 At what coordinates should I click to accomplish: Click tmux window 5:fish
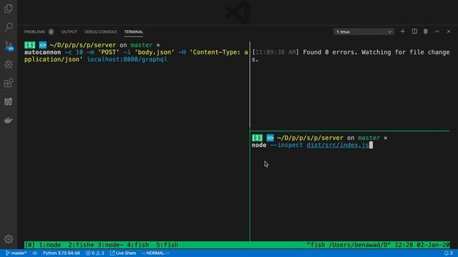click(x=167, y=245)
